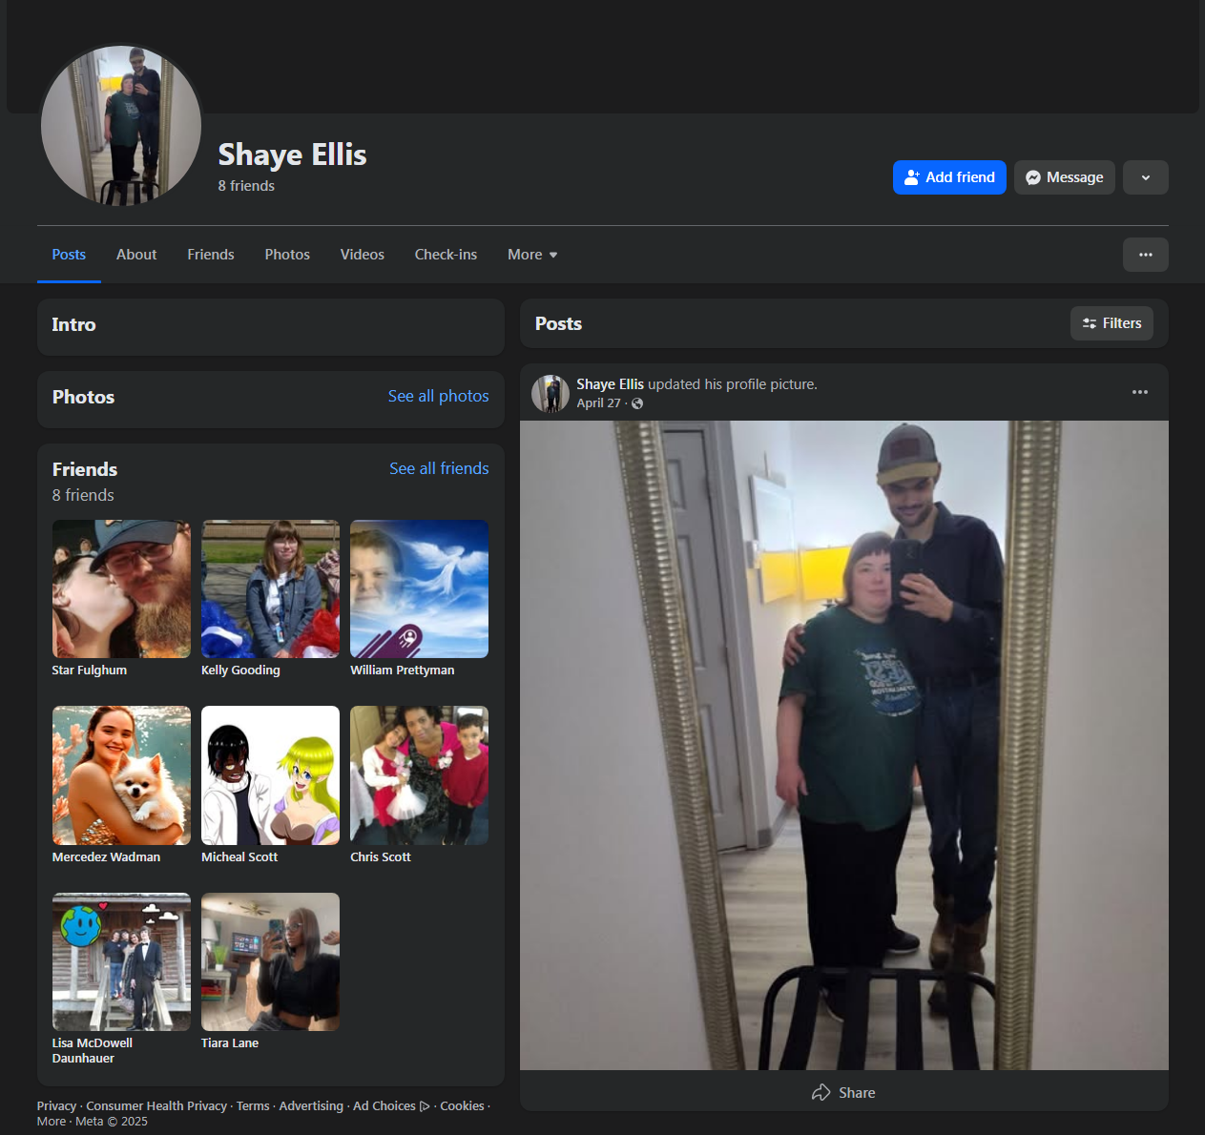The height and width of the screenshot is (1135, 1205).
Task: Go to the Friends tab
Action: 211,255
